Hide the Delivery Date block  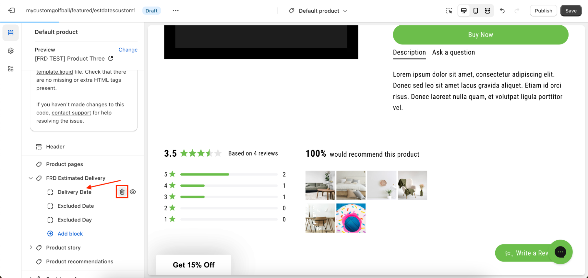[x=133, y=192]
